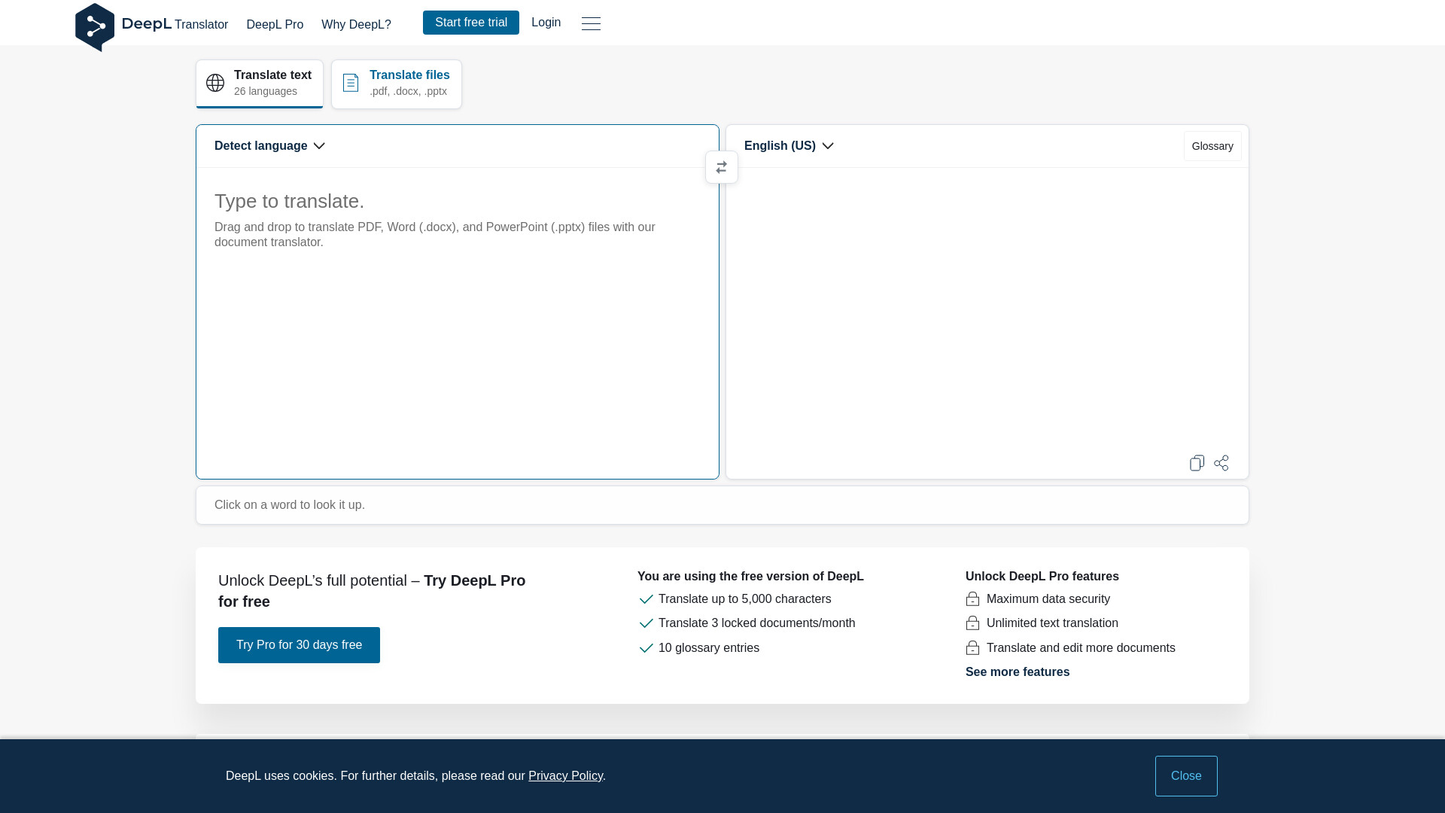Image resolution: width=1445 pixels, height=813 pixels.
Task: Switch to Translate files tab
Action: (x=397, y=84)
